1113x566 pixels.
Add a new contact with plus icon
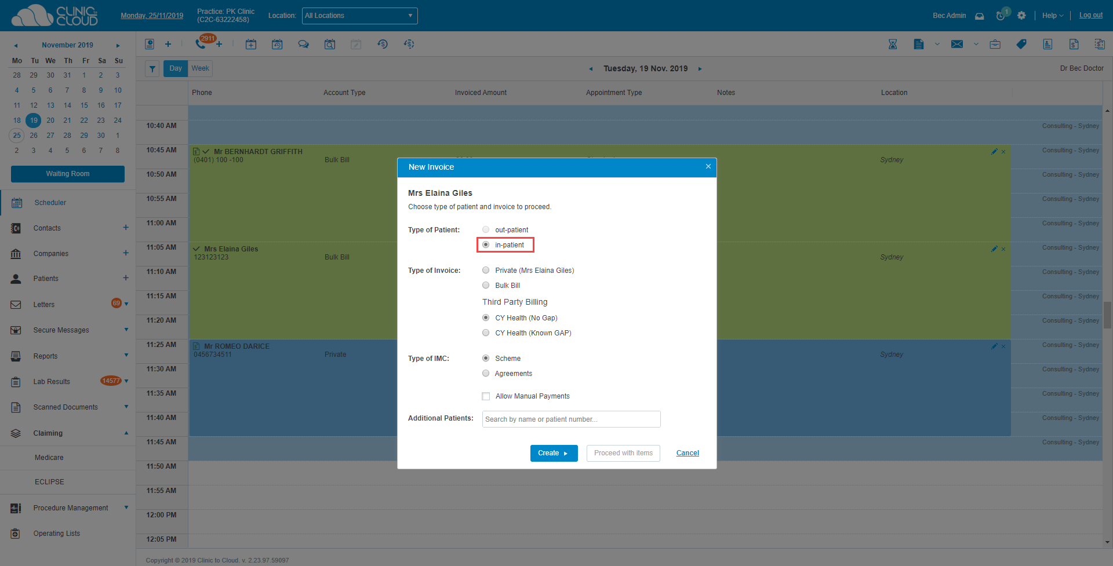126,228
